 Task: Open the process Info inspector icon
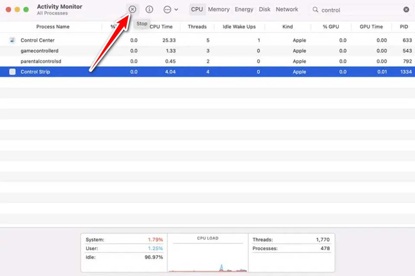click(x=149, y=9)
